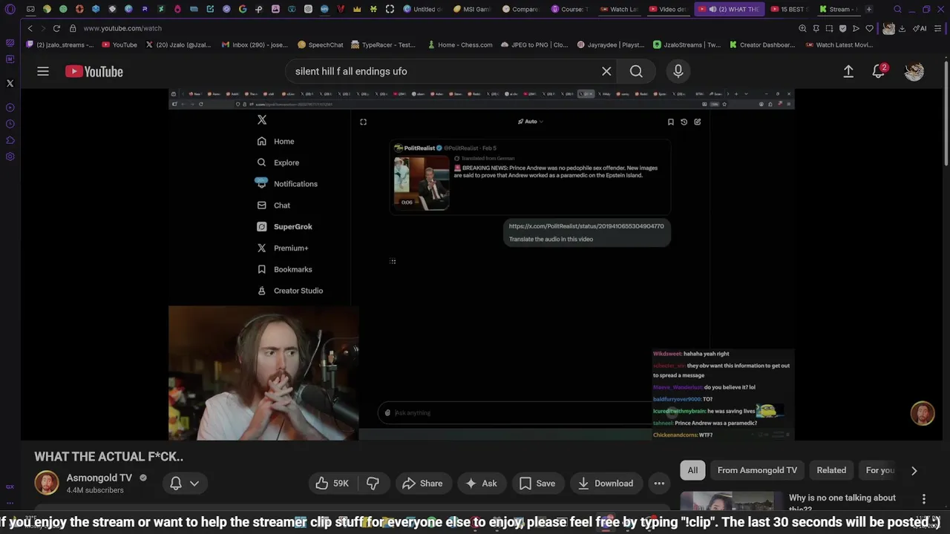The height and width of the screenshot is (534, 950).
Task: Open History clock icon in Opera sidebar
Action: click(x=10, y=124)
